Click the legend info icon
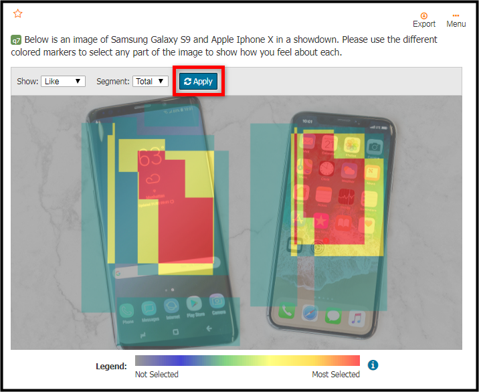This screenshot has width=479, height=392. (373, 365)
